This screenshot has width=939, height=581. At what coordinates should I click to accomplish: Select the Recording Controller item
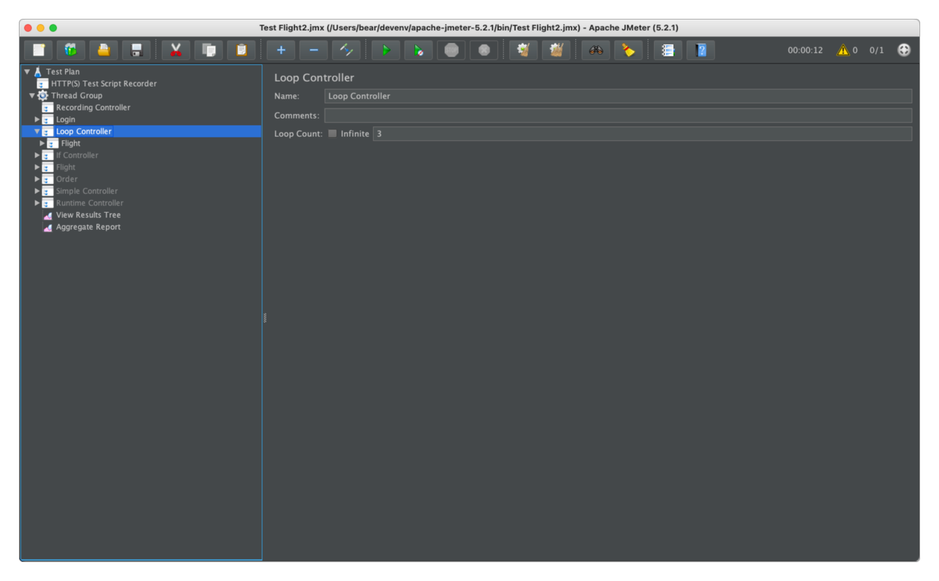(93, 107)
